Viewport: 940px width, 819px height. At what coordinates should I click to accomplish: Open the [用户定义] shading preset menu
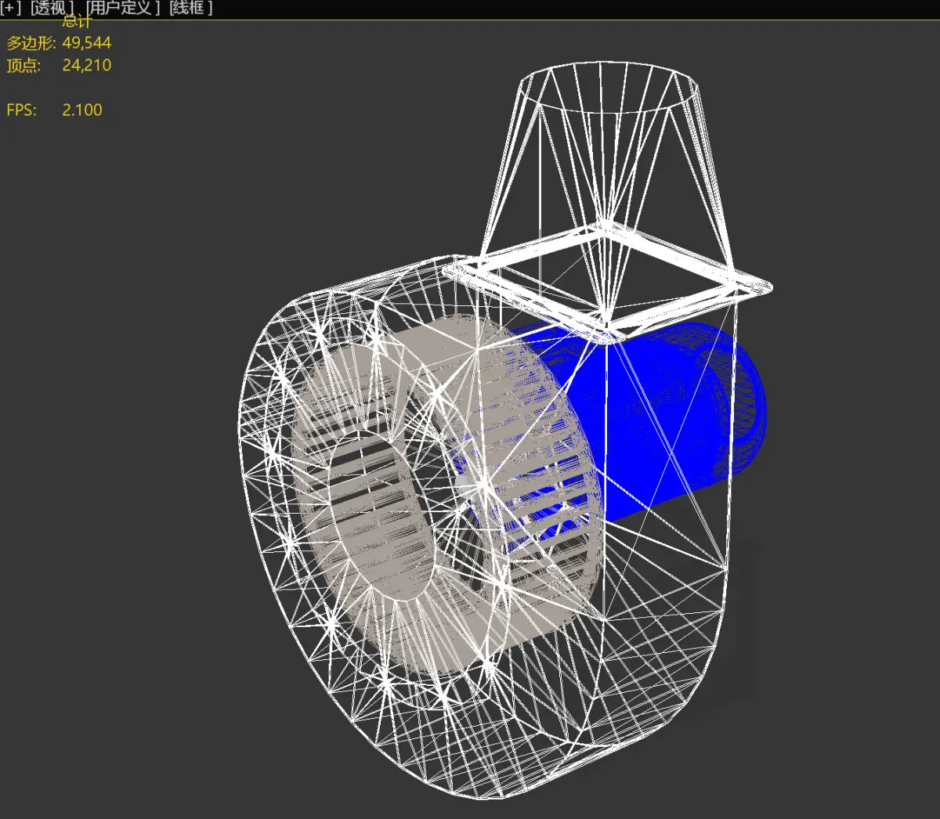pyautogui.click(x=122, y=8)
